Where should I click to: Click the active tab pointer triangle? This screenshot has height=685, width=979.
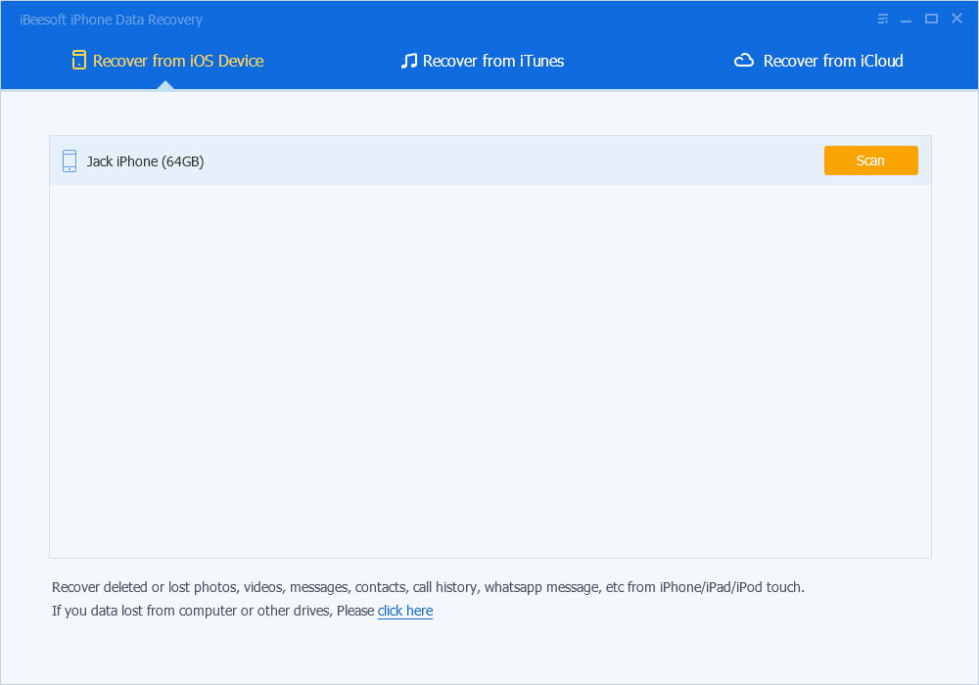[165, 86]
